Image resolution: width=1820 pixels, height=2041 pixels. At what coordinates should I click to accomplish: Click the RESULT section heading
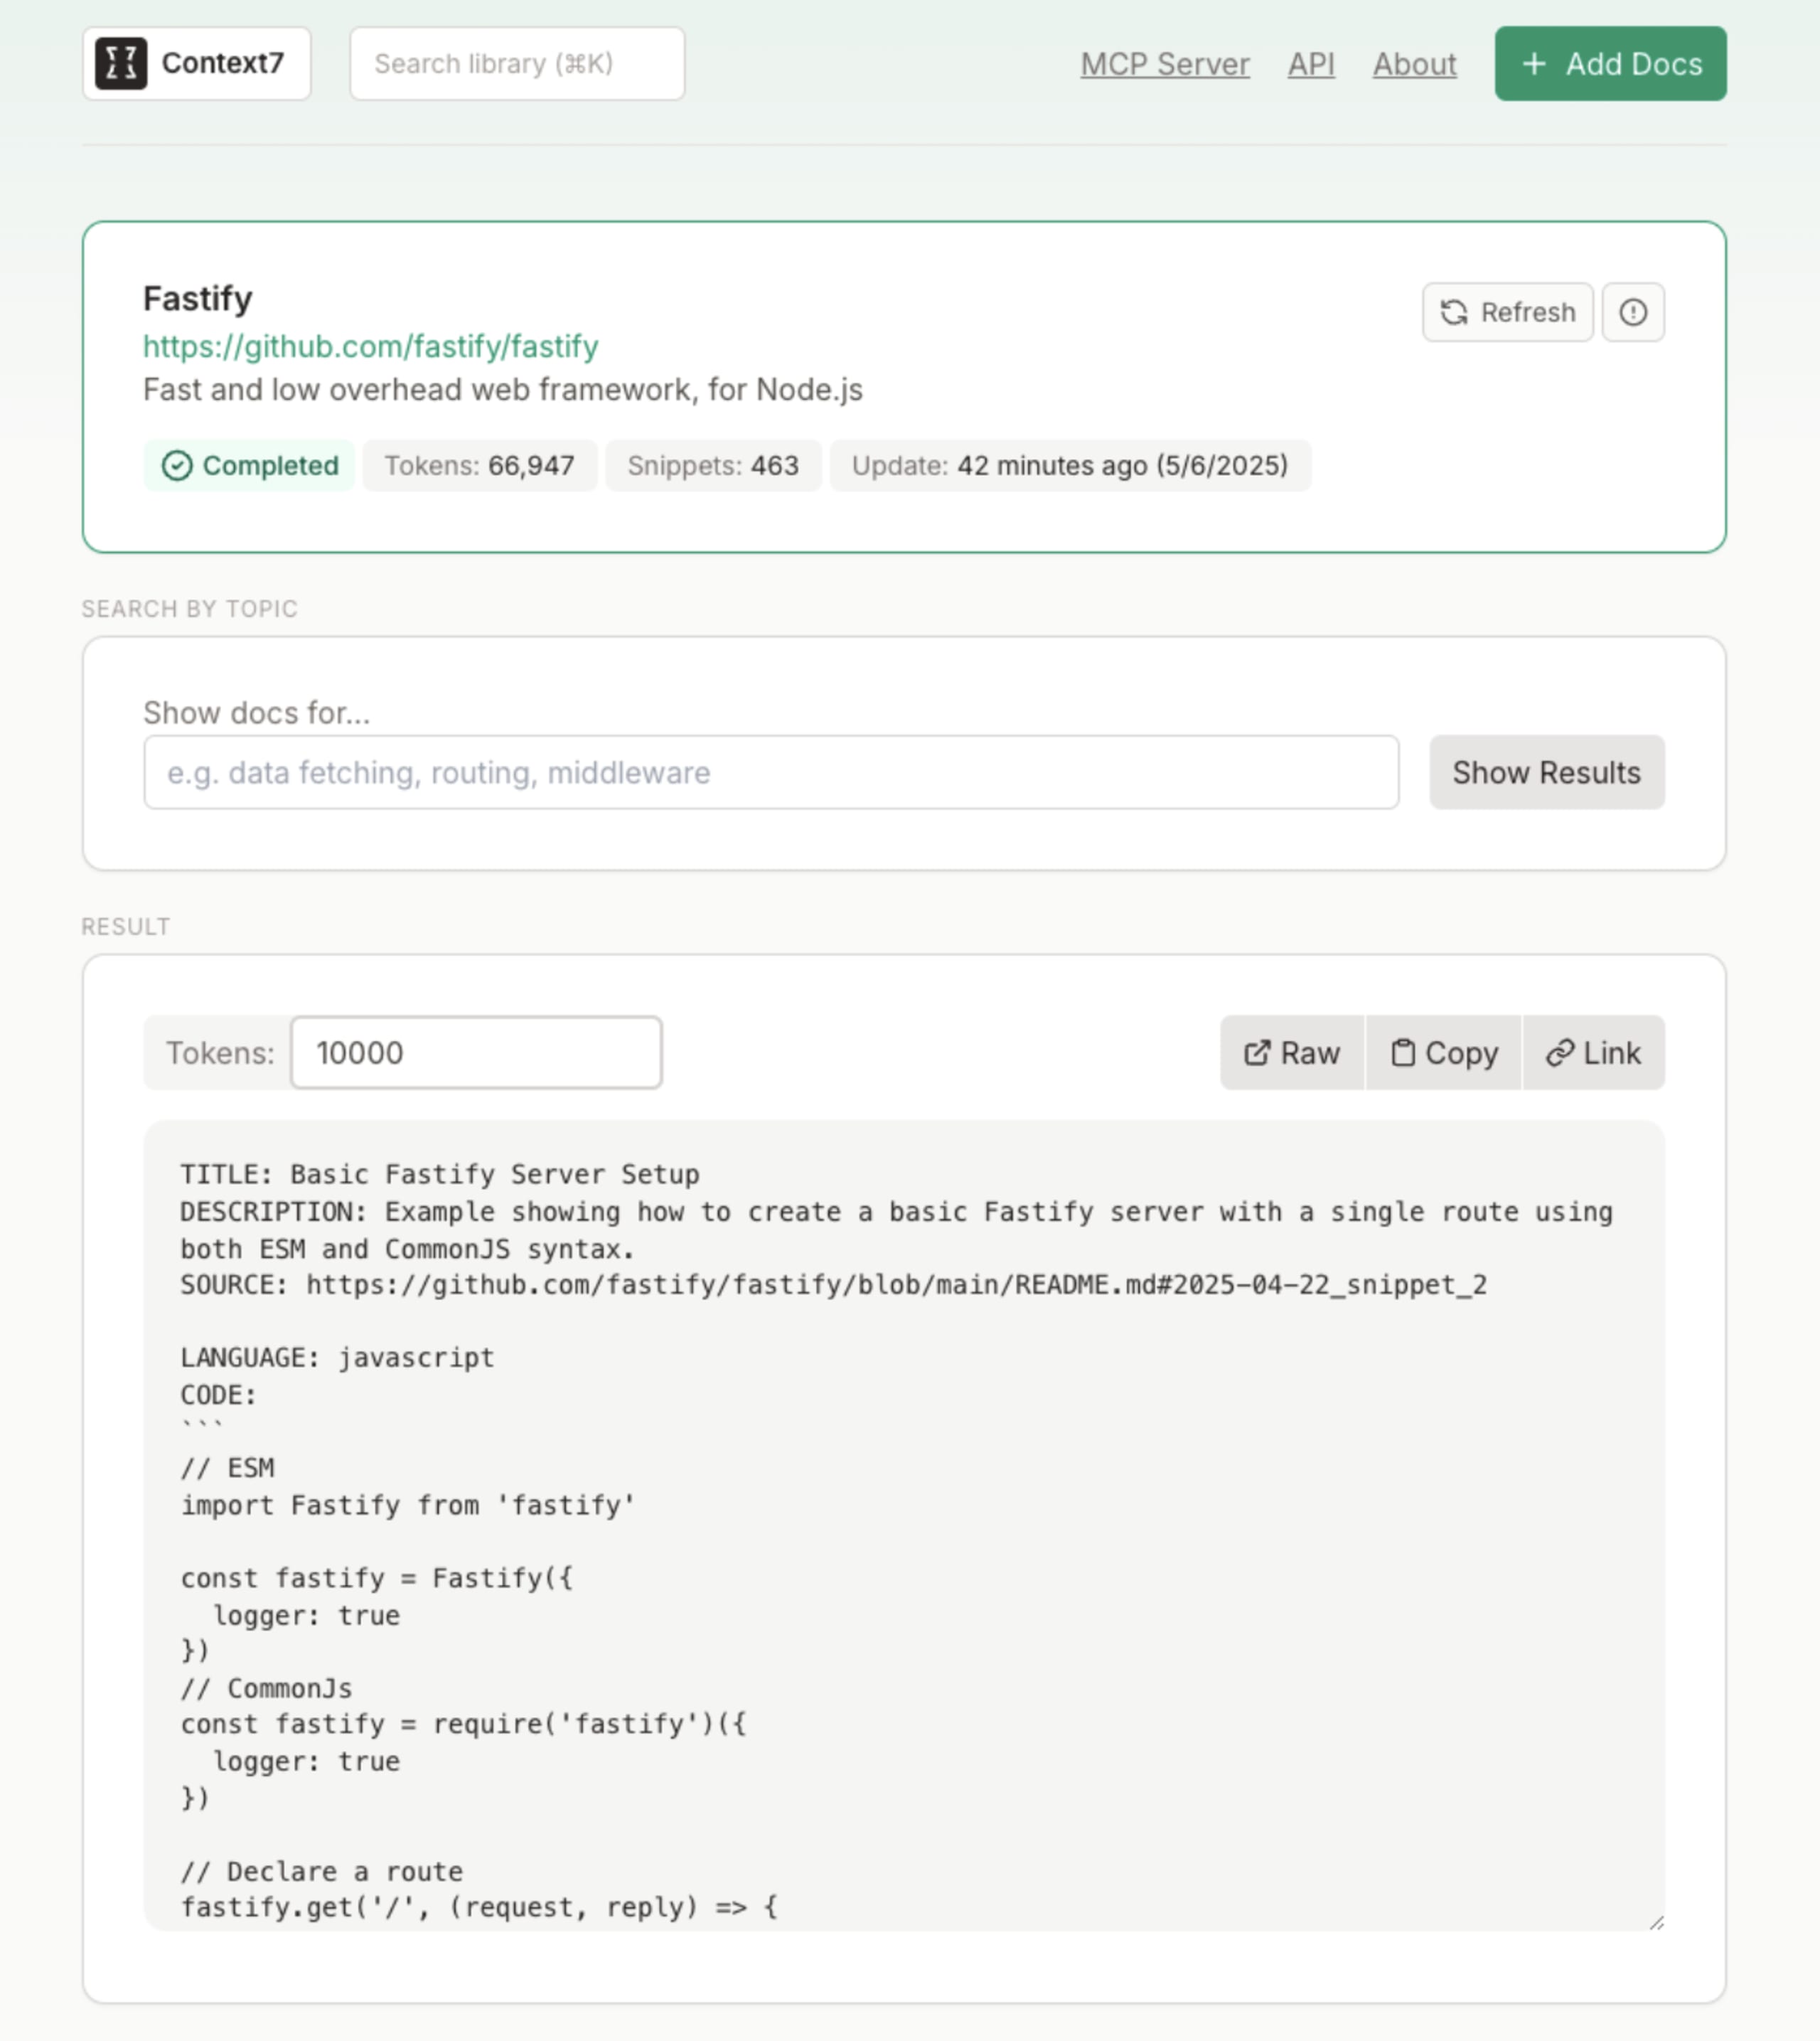click(x=126, y=927)
